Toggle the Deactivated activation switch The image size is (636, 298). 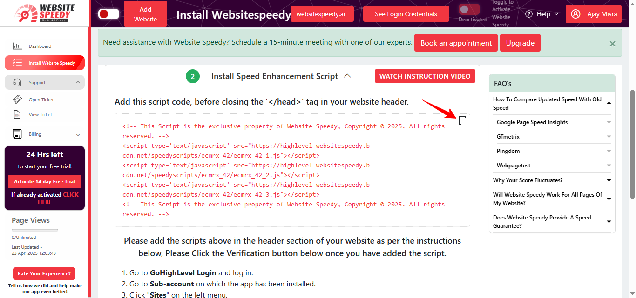[469, 9]
